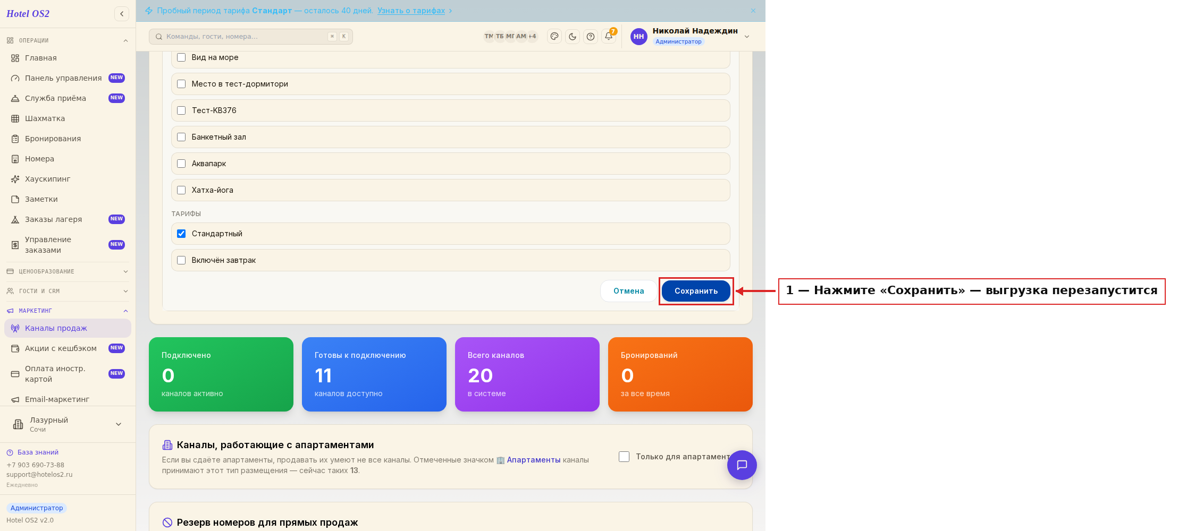
Task: Tick Только для апартаментов checkbox
Action: (624, 457)
